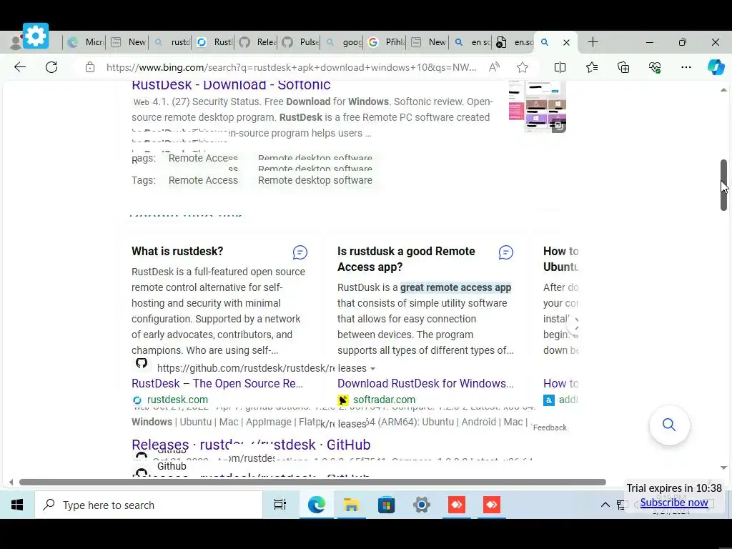The width and height of the screenshot is (732, 549).
Task: Click chat icon beside What is rustdesk
Action: (x=300, y=252)
